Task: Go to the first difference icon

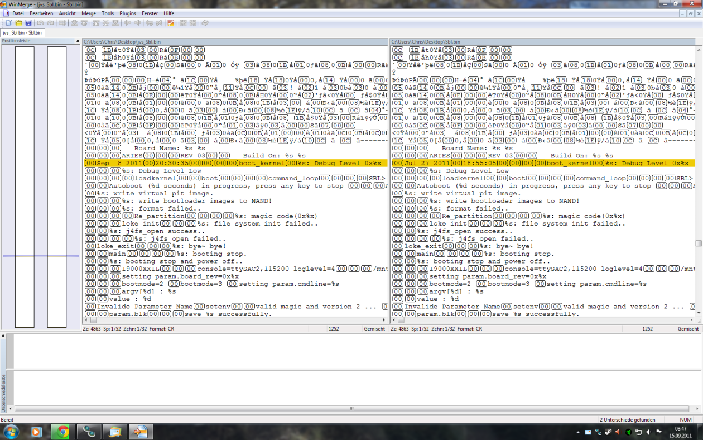Action: coord(96,23)
